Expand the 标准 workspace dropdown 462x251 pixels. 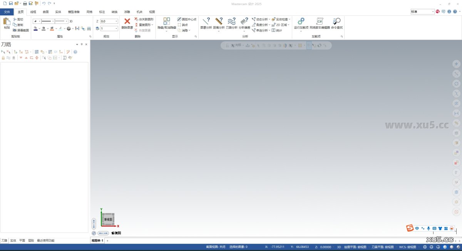(x=433, y=12)
